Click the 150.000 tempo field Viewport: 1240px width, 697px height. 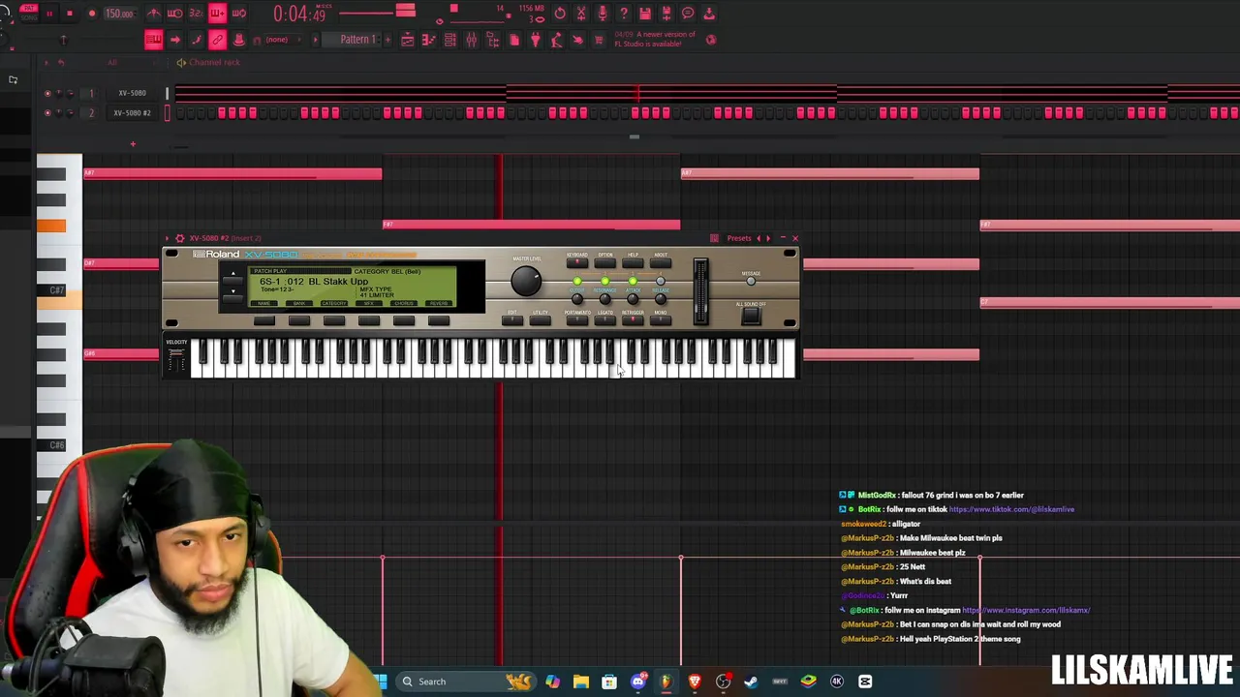tap(119, 14)
